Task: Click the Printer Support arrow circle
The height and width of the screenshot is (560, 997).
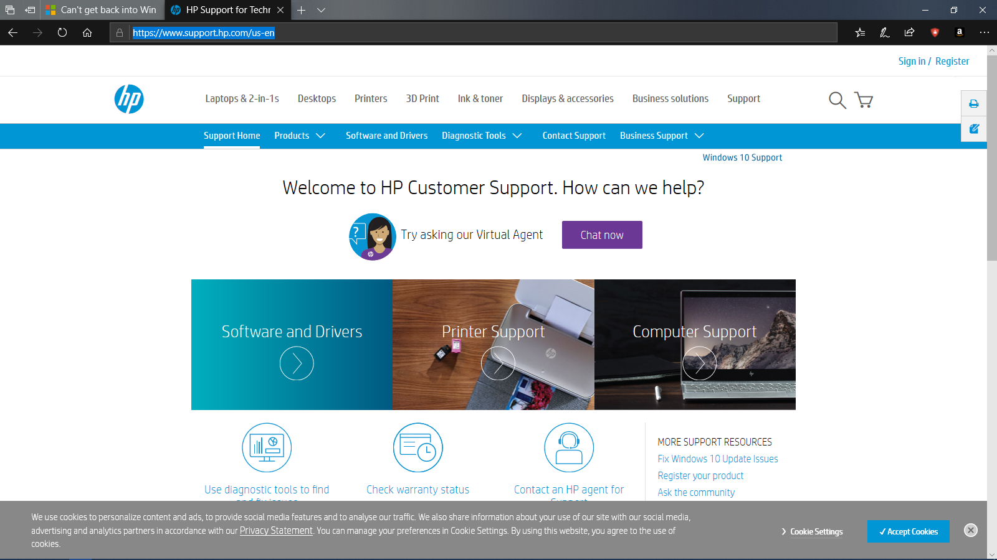Action: [499, 363]
